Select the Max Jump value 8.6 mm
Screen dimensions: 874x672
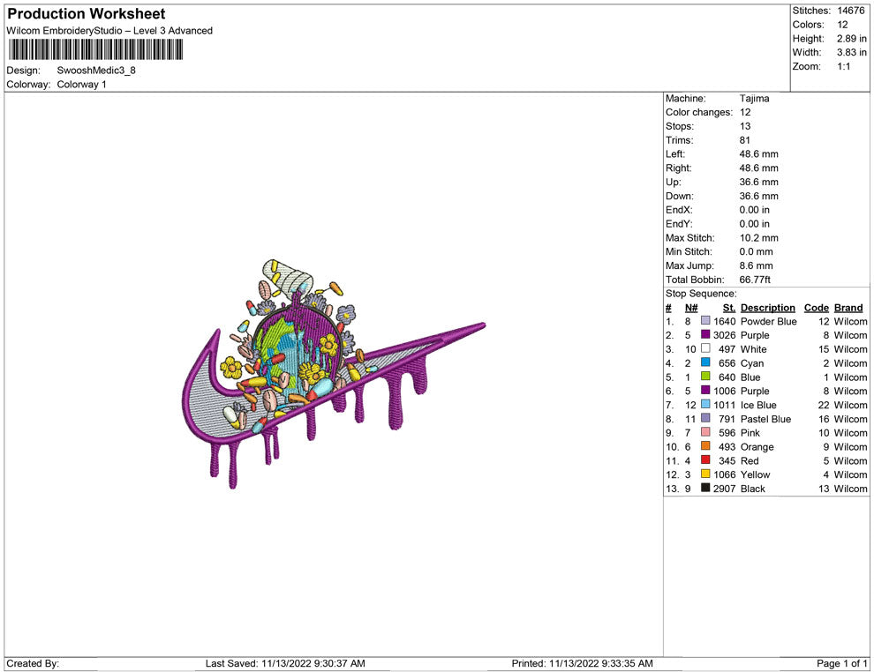pos(756,265)
